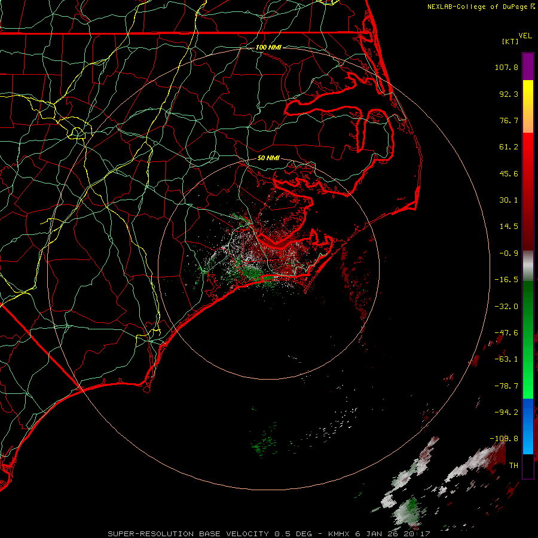Click the 100 NMI range ring label

tap(268, 47)
